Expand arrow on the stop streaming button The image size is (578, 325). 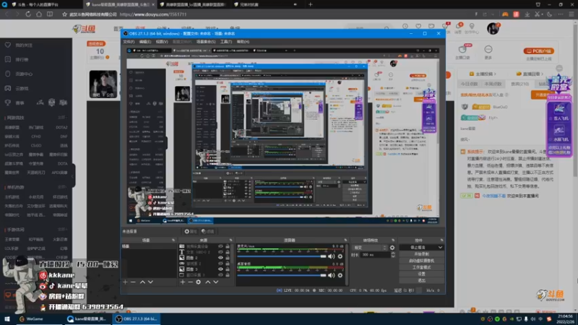pyautogui.click(x=440, y=248)
